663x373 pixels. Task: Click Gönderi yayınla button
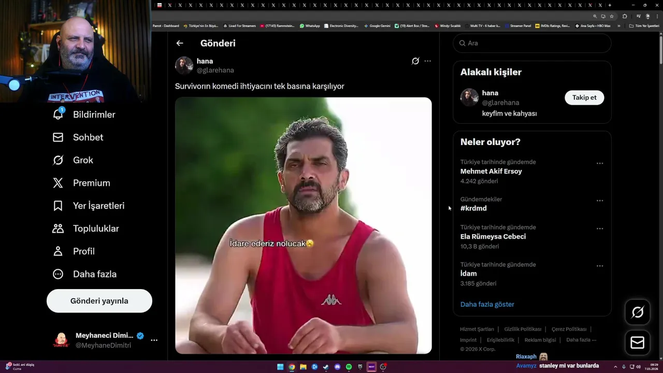tap(99, 301)
